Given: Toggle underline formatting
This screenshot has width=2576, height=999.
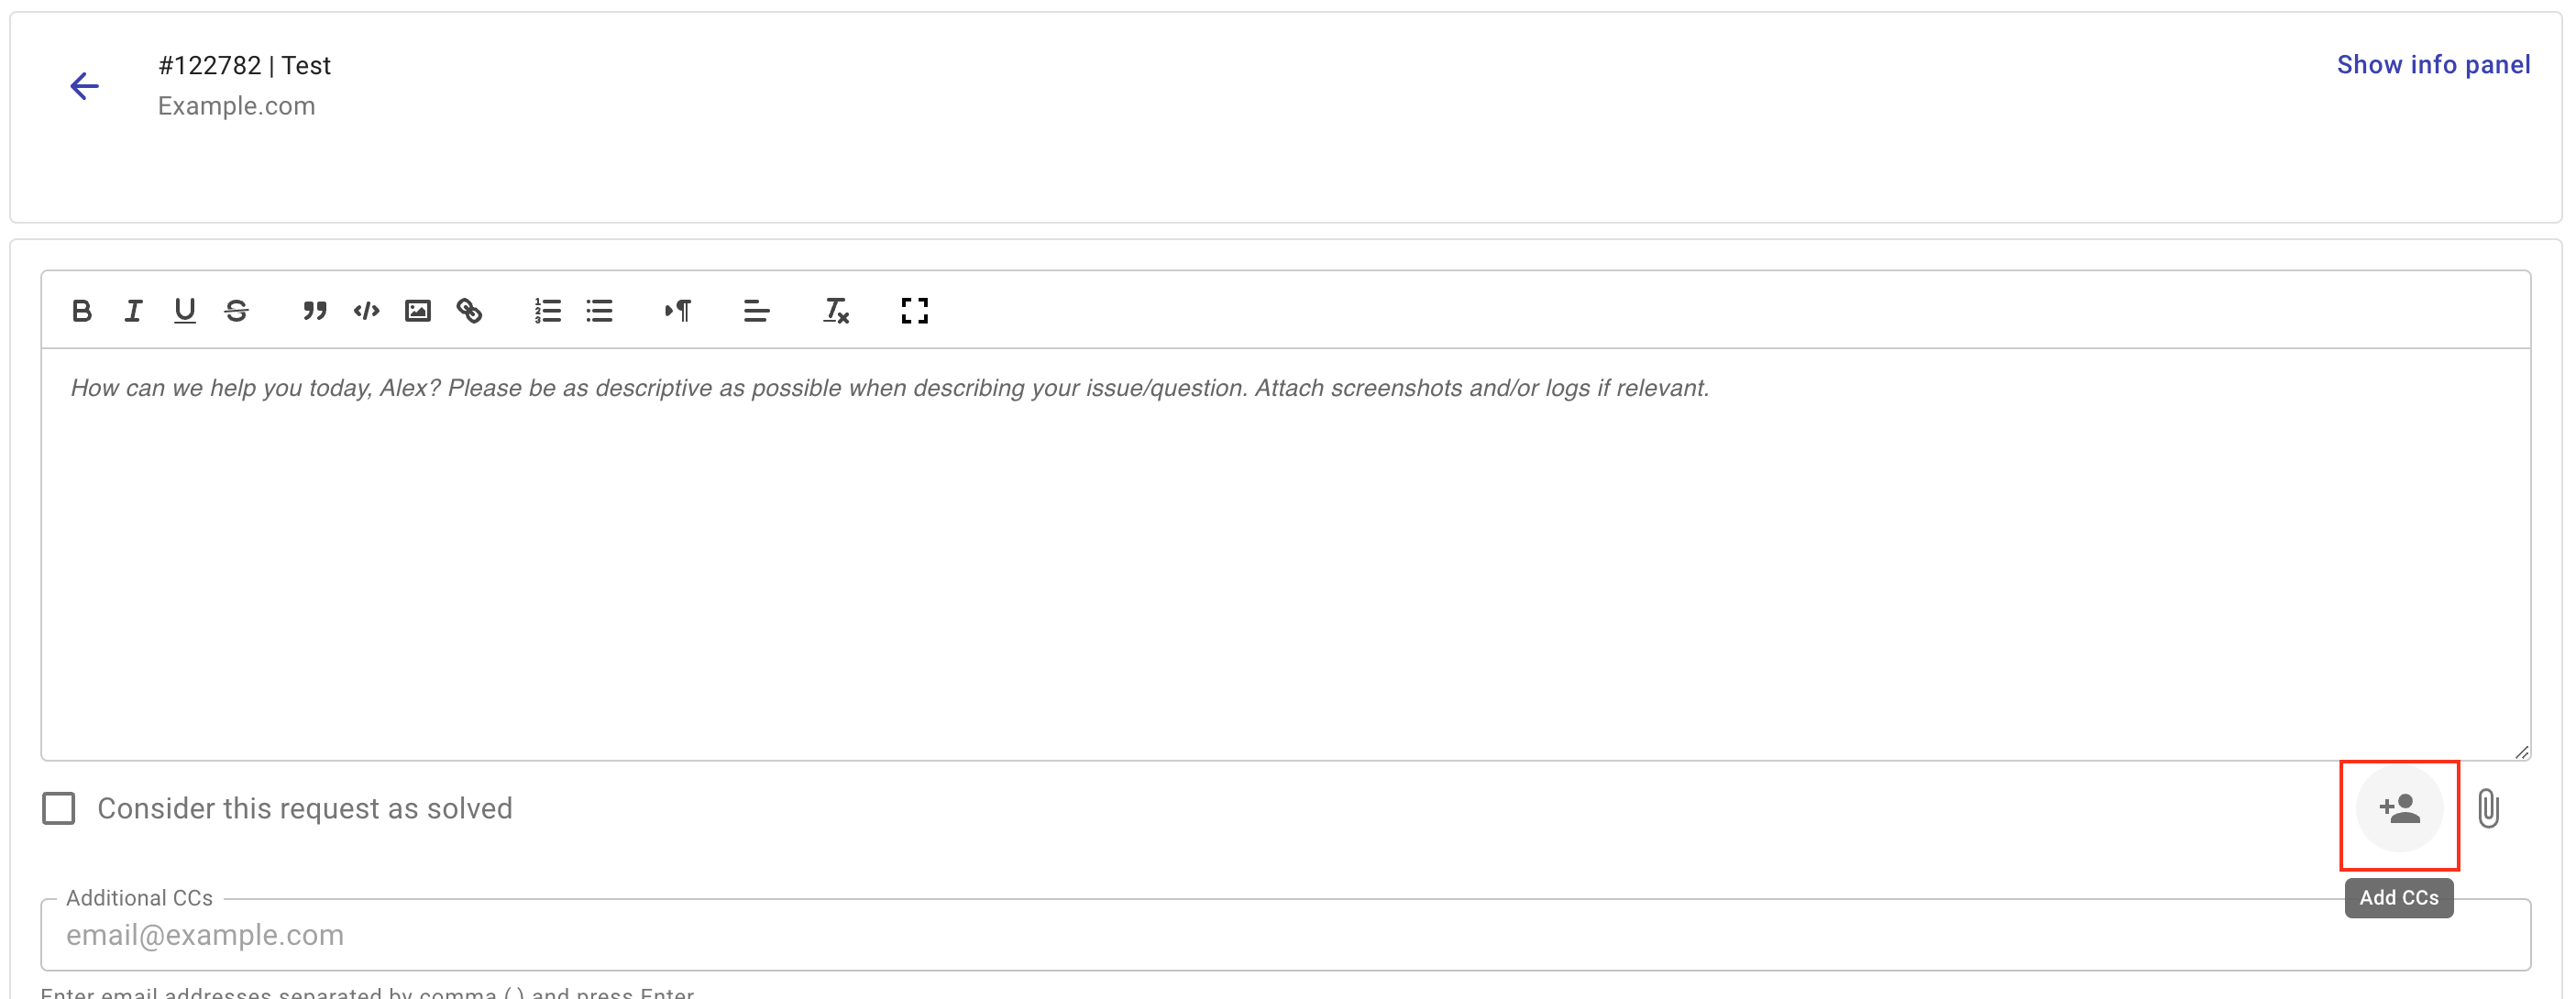Looking at the screenshot, I should 185,311.
